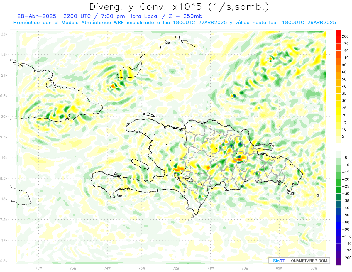Click the '70W' longitude axis label
The image size is (352, 272).
click(245, 268)
